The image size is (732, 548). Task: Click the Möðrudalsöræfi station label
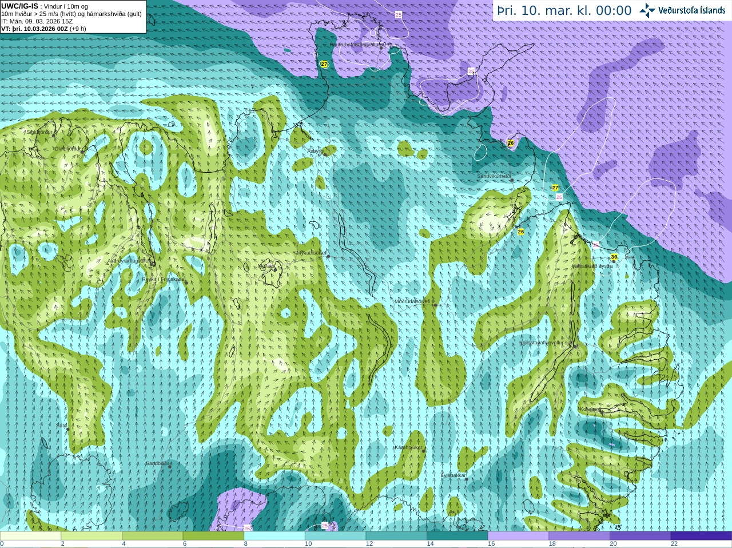(x=415, y=301)
